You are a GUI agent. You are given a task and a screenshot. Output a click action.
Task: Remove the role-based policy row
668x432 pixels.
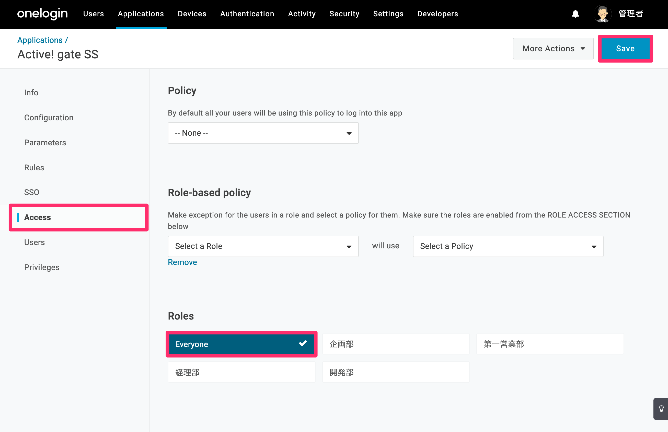pos(182,262)
